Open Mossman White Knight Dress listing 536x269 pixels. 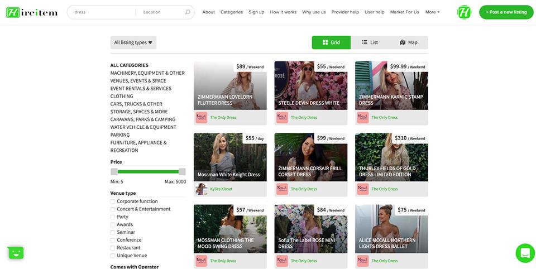tap(230, 157)
